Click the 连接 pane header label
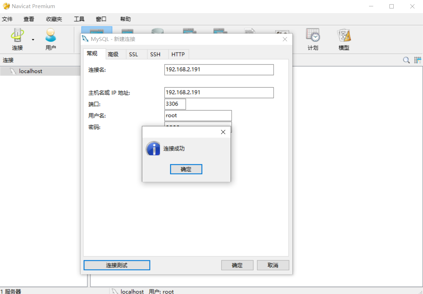Image resolution: width=423 pixels, height=294 pixels. pos(8,60)
